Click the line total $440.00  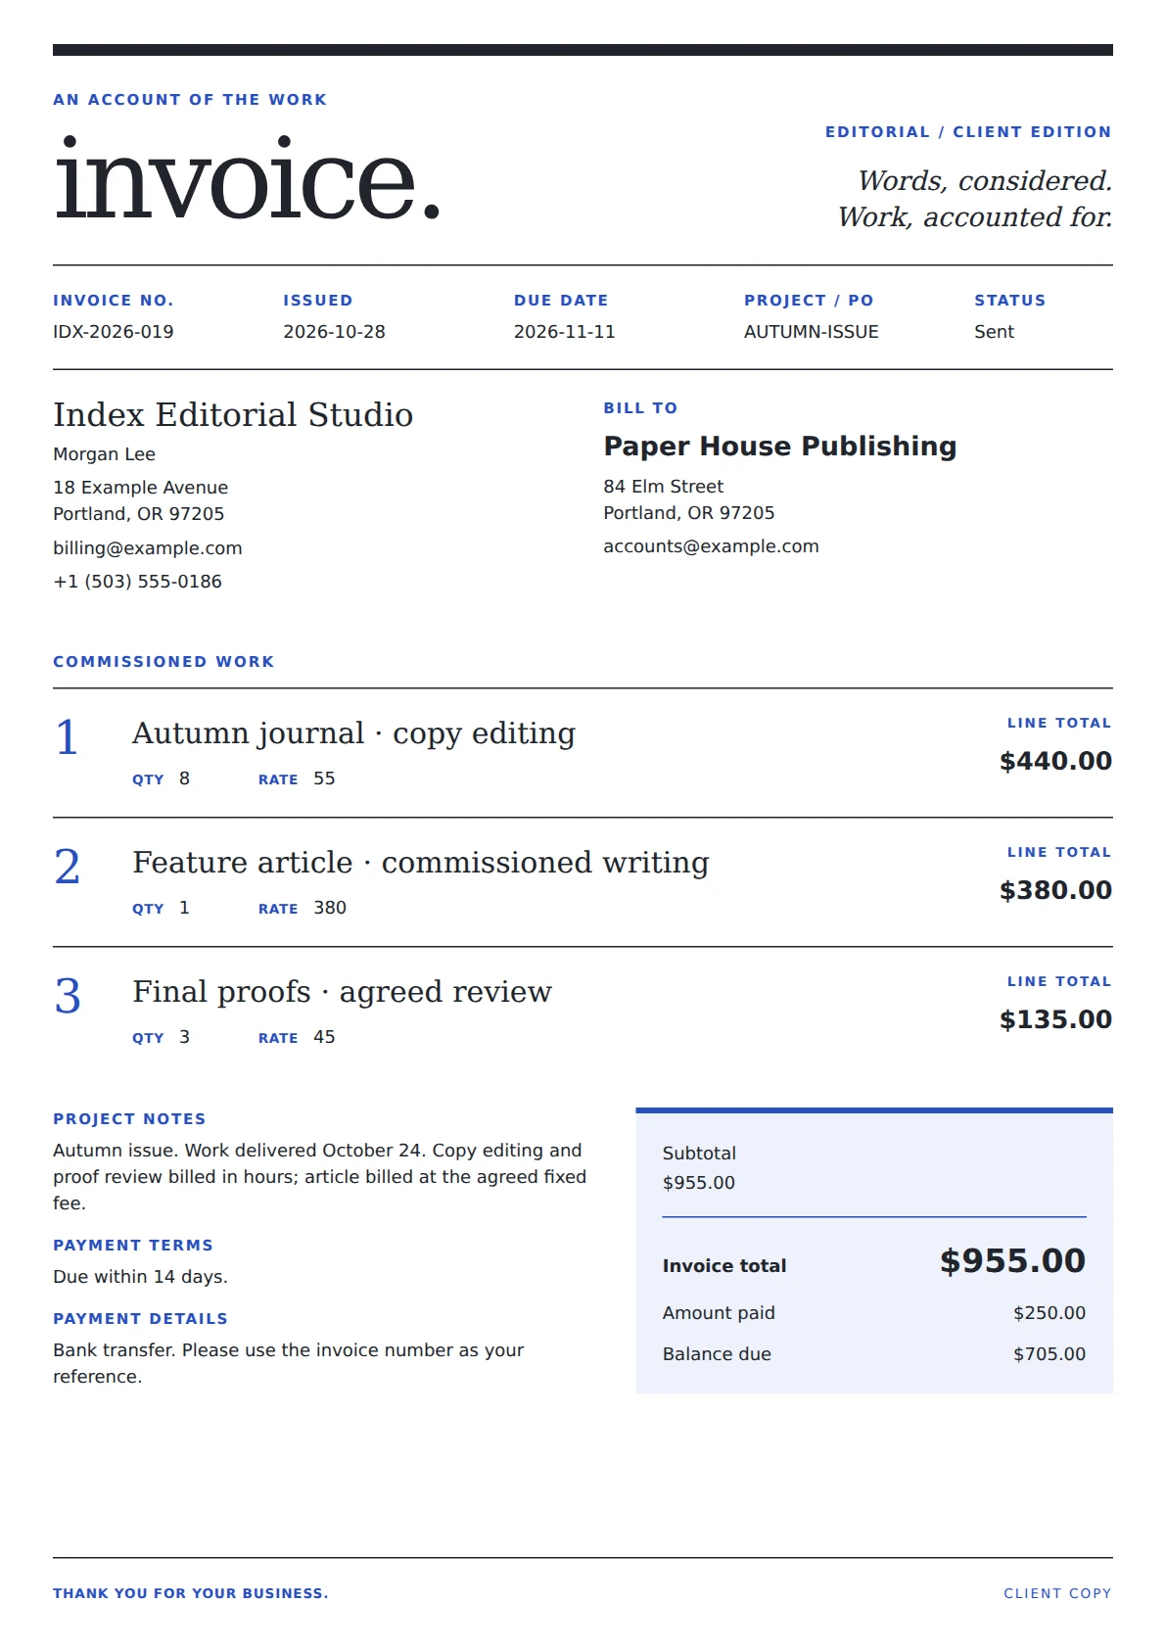click(x=1055, y=761)
